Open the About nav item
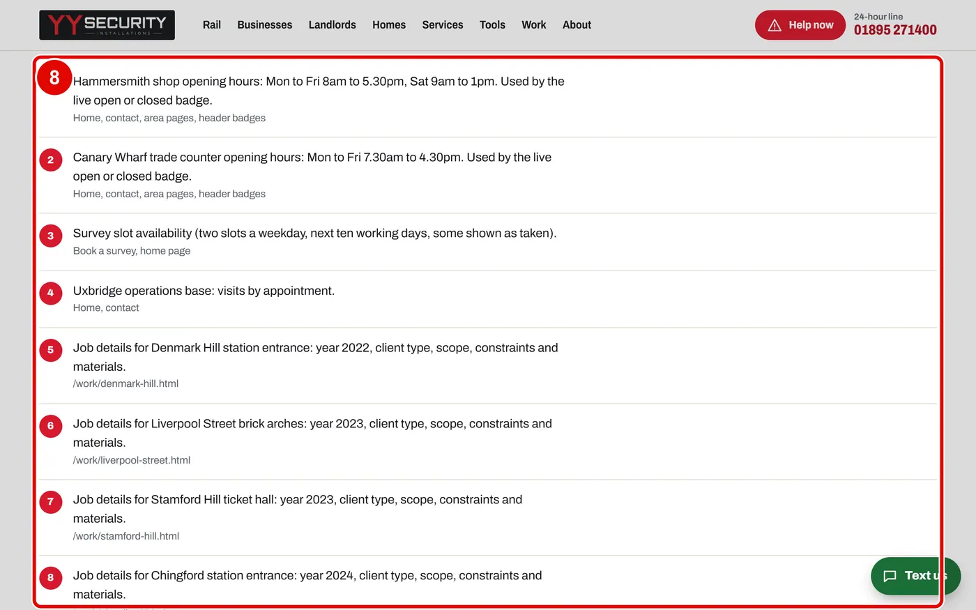This screenshot has width=976, height=610. pyautogui.click(x=577, y=25)
